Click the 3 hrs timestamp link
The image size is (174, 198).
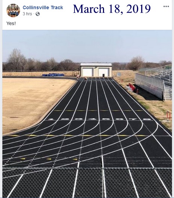pyautogui.click(x=27, y=14)
